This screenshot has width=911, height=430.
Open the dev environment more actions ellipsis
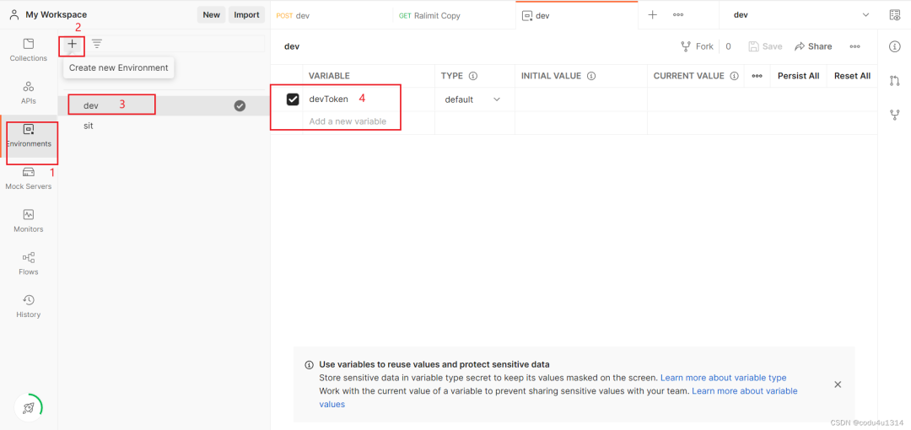[x=854, y=46]
